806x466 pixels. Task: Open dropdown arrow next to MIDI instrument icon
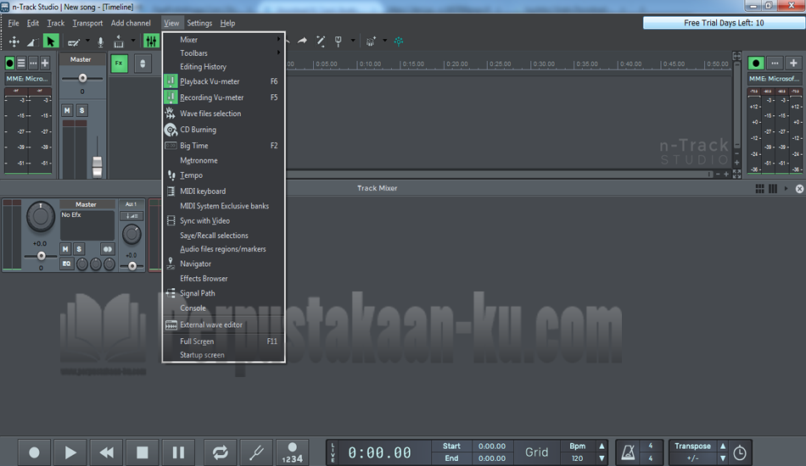coord(133,41)
